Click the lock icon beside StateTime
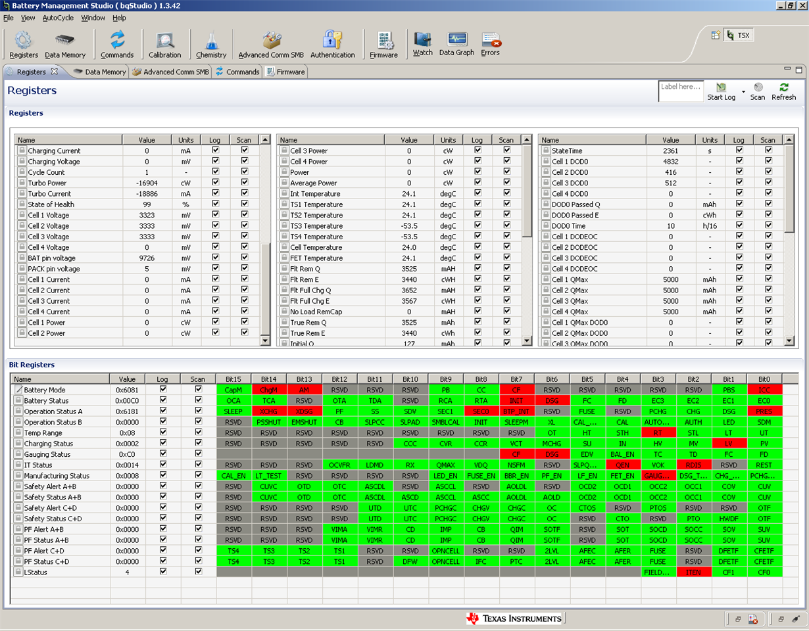Viewport: 809px width, 631px height. pos(546,151)
